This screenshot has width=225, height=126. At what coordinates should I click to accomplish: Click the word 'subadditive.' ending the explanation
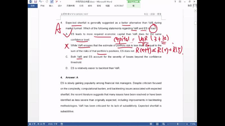pos(67,111)
